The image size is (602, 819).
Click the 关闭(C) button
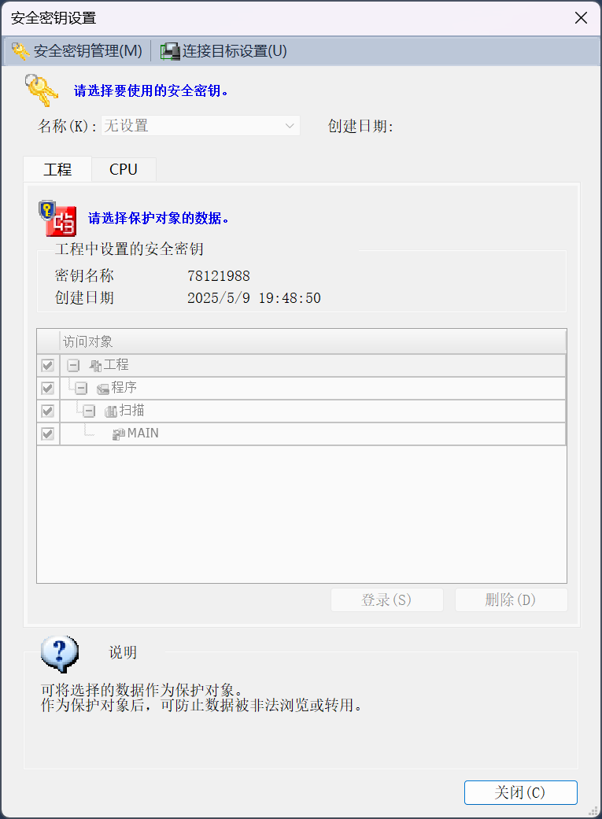(520, 792)
